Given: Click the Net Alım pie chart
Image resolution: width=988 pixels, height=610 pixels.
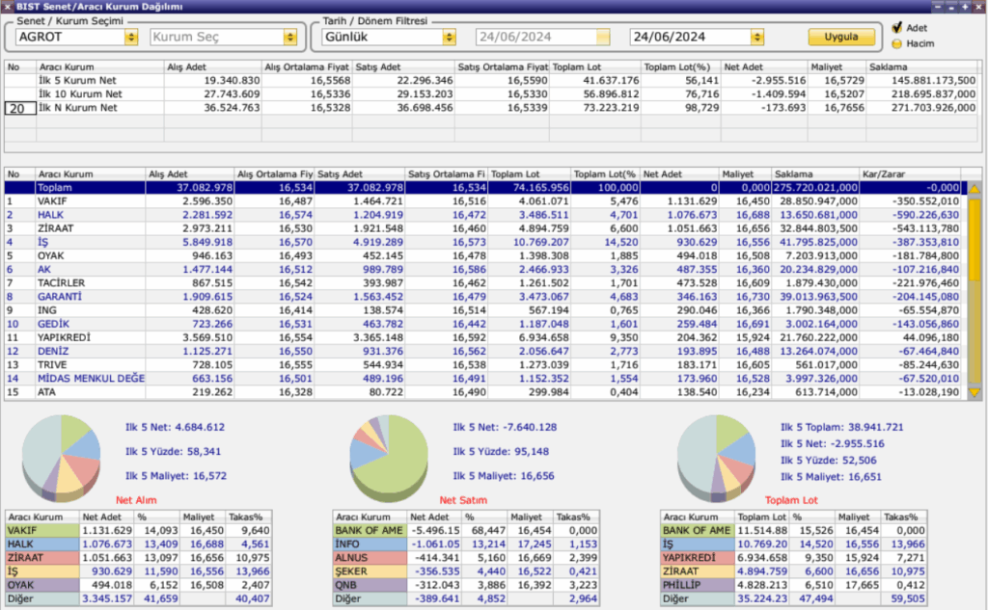Looking at the screenshot, I should coord(61,458).
